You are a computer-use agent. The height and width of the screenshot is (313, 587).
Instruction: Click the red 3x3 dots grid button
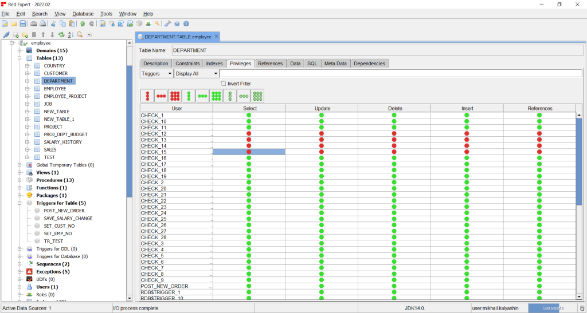point(175,96)
